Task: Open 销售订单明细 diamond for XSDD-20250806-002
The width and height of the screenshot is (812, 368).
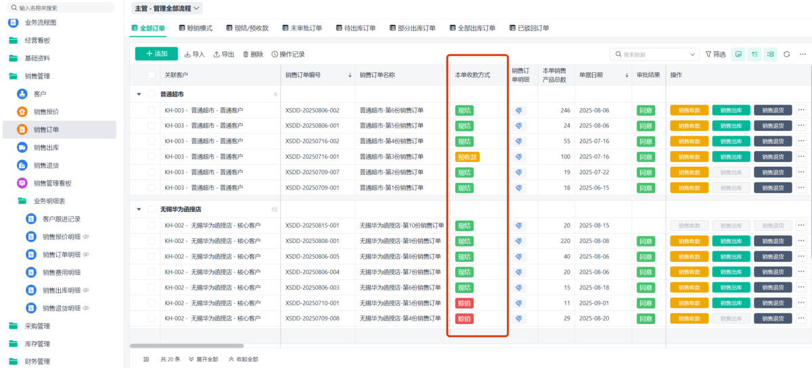Action: pos(519,110)
